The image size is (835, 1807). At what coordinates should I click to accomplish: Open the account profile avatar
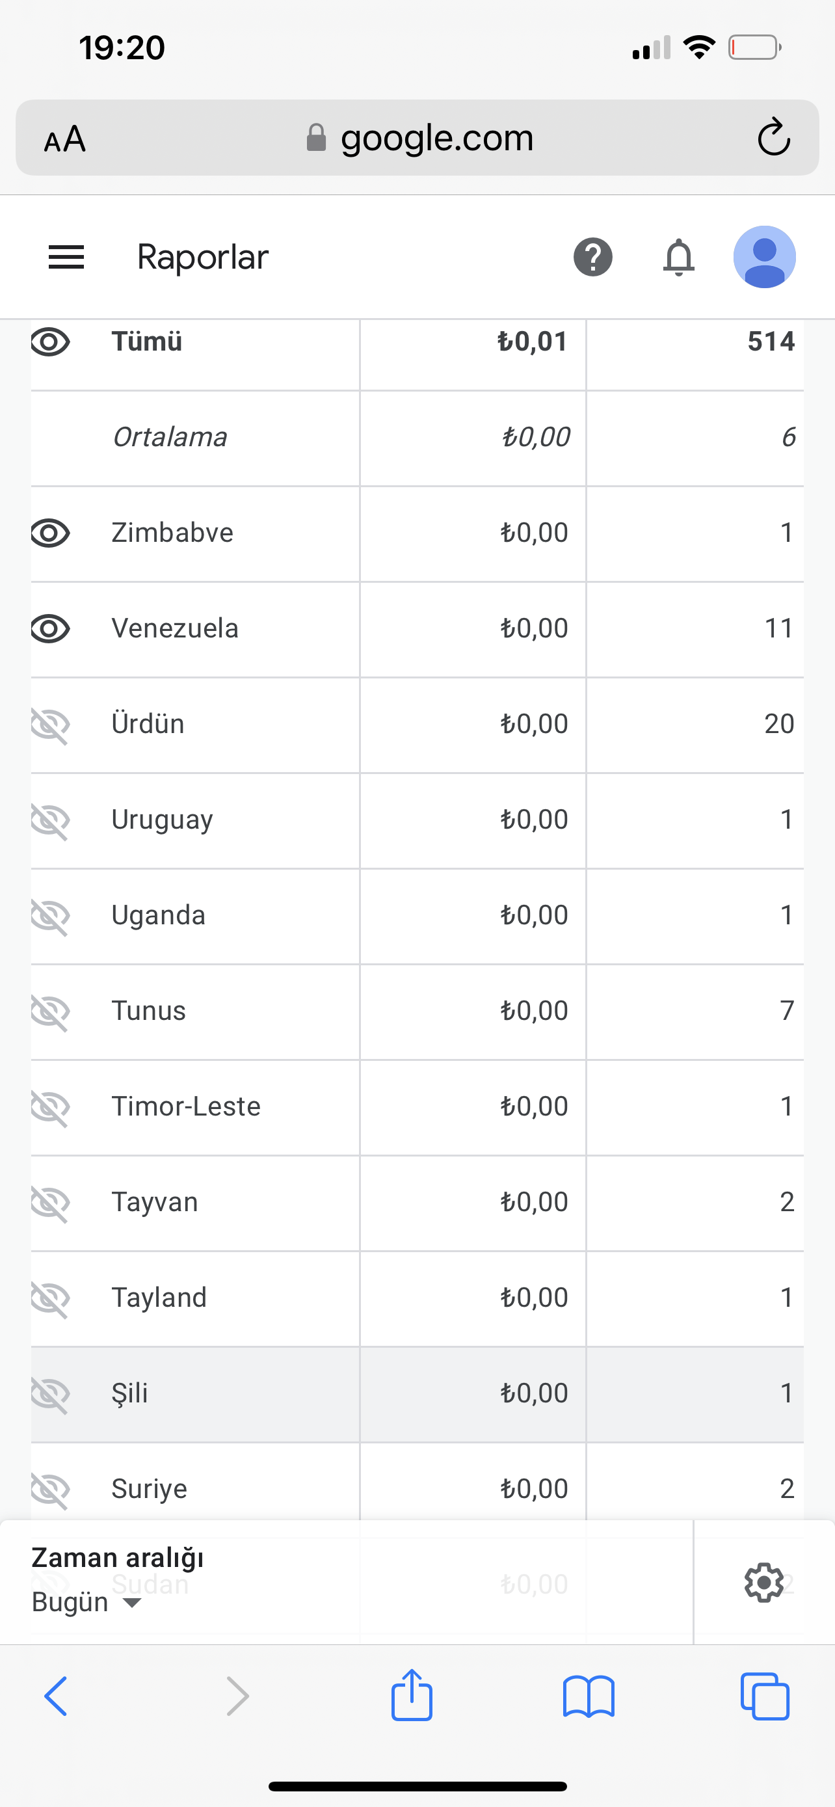[764, 257]
